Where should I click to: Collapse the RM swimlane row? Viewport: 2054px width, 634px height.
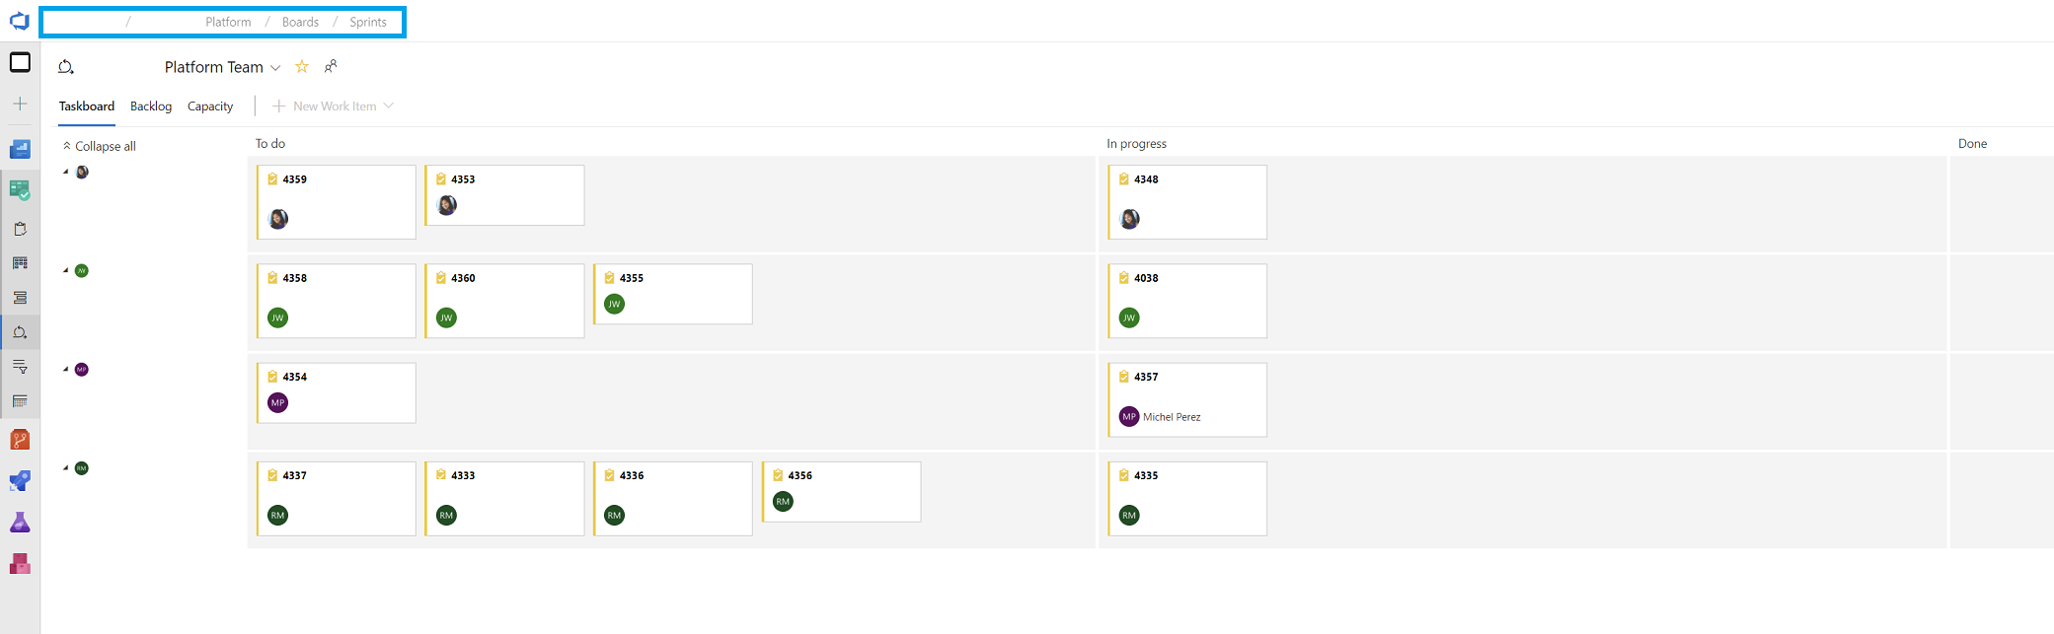point(66,468)
